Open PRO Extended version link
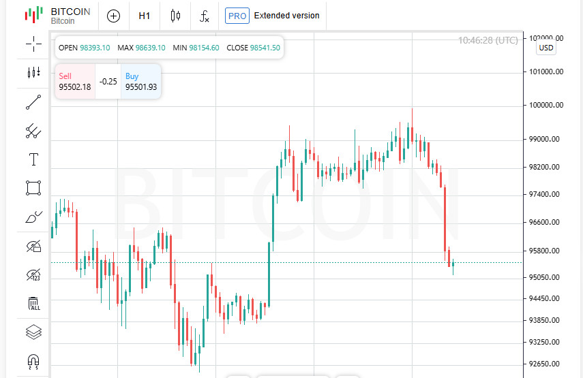This screenshot has width=583, height=378. click(273, 16)
